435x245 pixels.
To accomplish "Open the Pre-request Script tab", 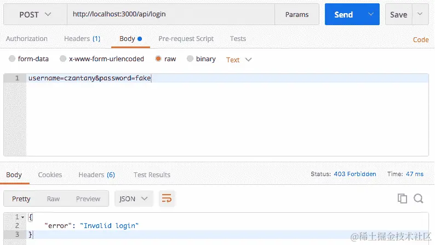I will coord(186,39).
